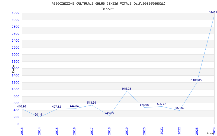217x136 pixels.
Task: Click the 2015 year label on x-axis
Action: pyautogui.click(x=57, y=131)
